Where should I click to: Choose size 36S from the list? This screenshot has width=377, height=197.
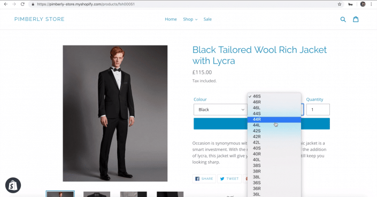tap(274, 183)
